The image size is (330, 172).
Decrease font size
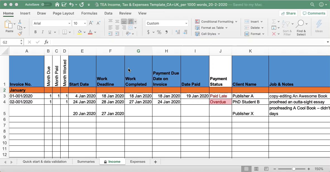click(x=98, y=23)
